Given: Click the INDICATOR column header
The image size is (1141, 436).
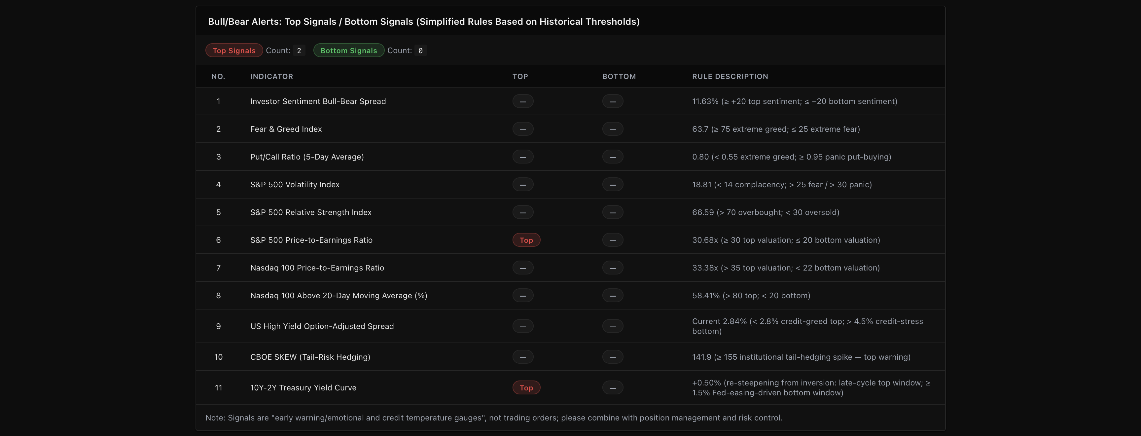Looking at the screenshot, I should tap(271, 76).
